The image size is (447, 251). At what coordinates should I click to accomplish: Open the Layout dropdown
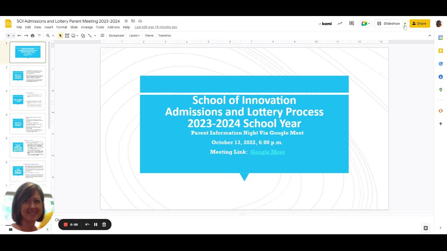[x=134, y=36]
